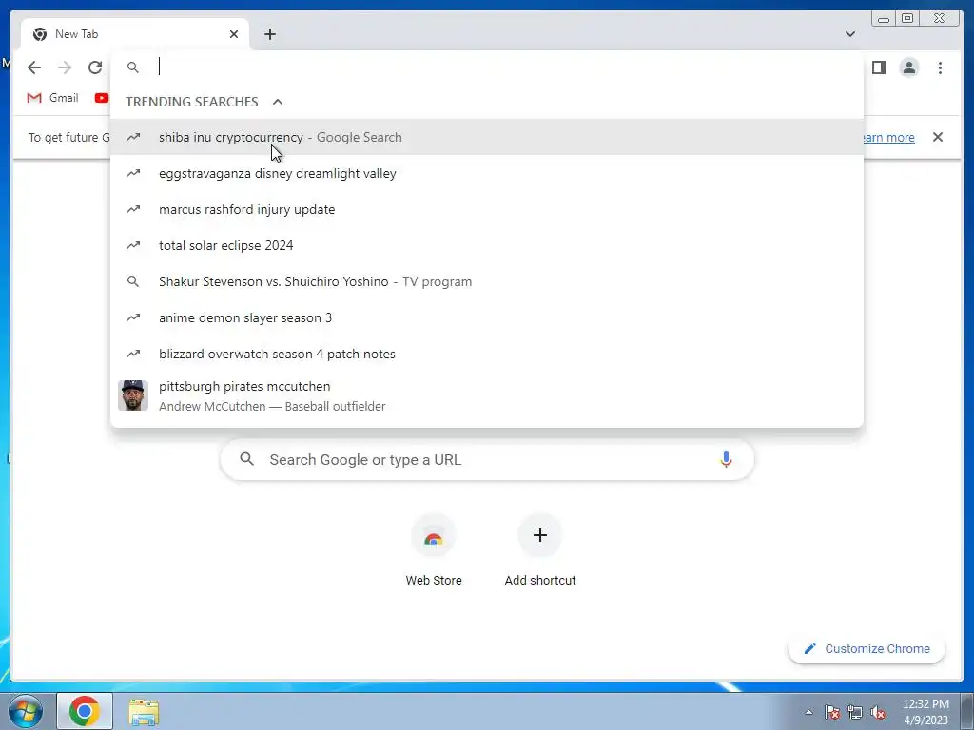Click search icon beside Shakur Stevenson row
This screenshot has height=730, width=974.
point(133,281)
